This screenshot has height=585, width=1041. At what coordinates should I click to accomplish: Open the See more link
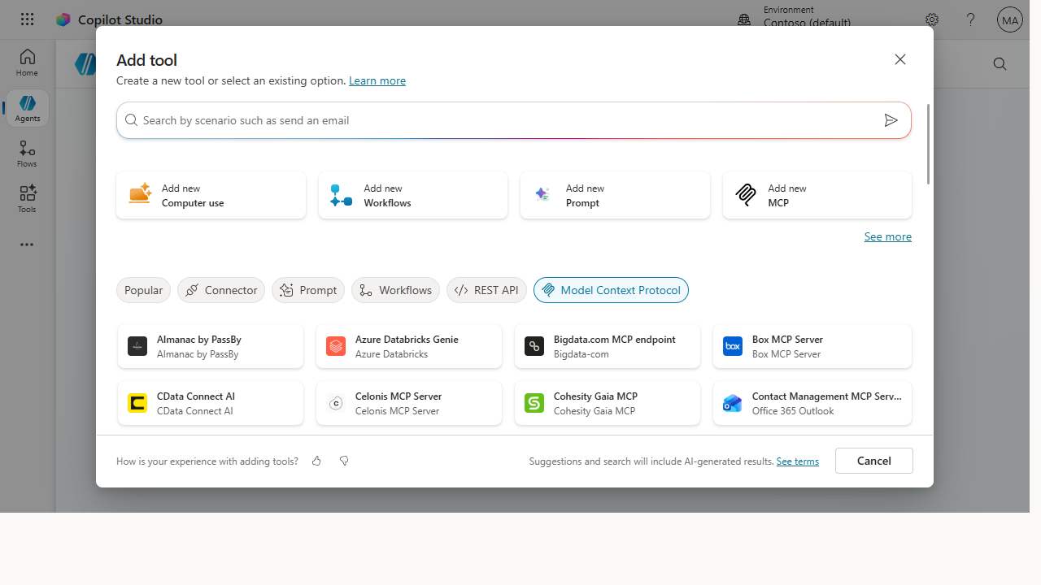(887, 236)
